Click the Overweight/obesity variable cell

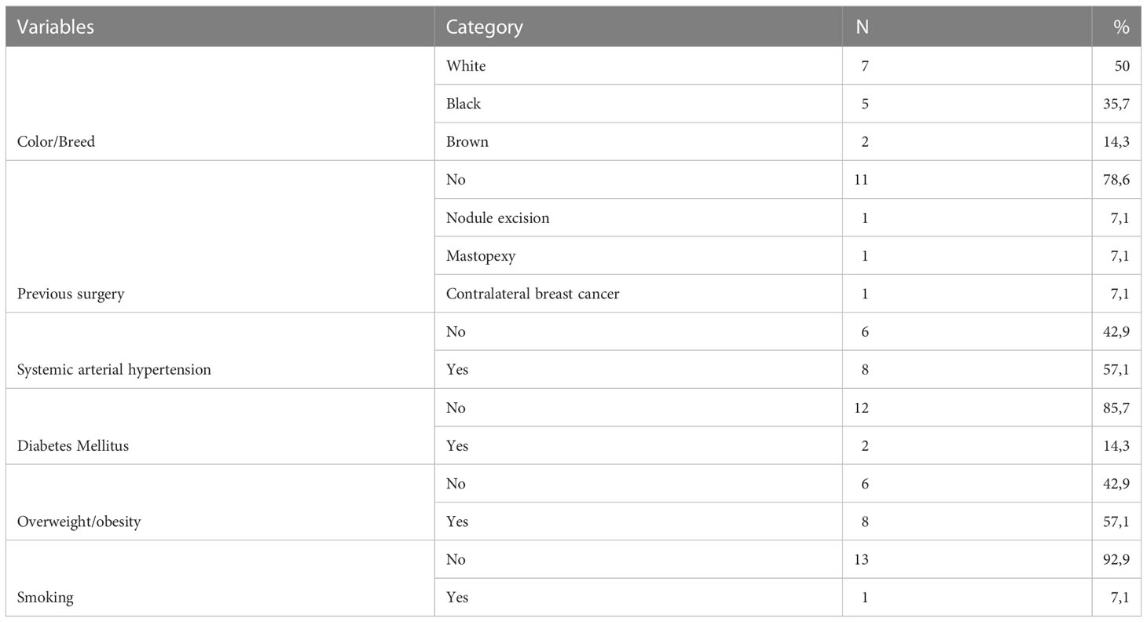pos(220,502)
